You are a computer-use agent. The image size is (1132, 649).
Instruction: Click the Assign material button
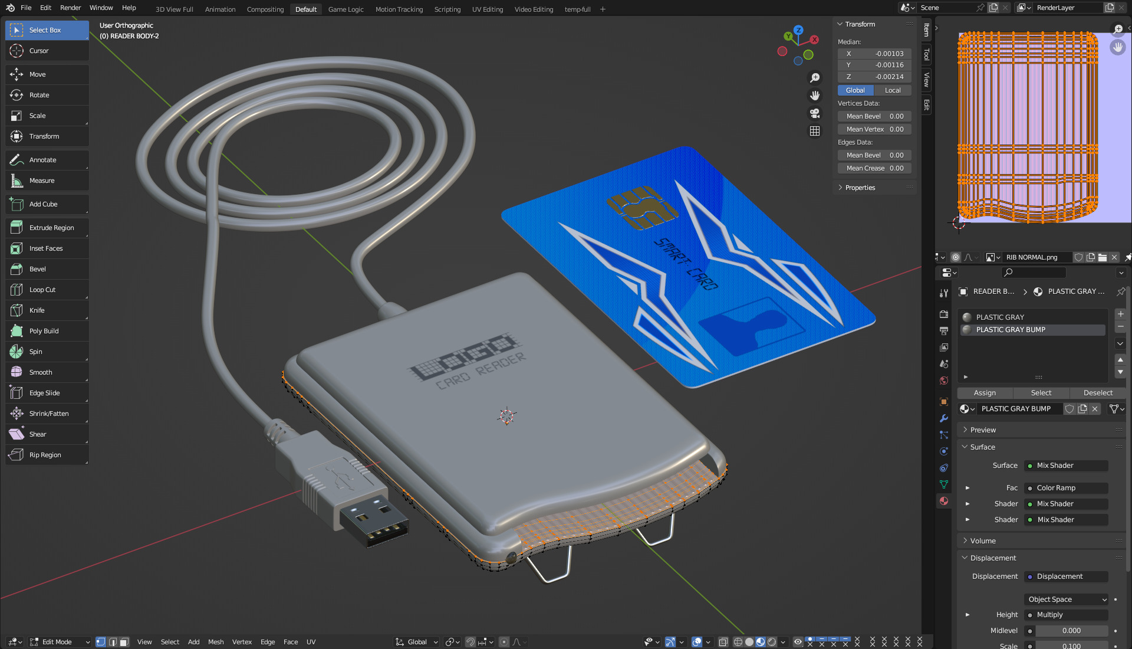[x=985, y=393]
